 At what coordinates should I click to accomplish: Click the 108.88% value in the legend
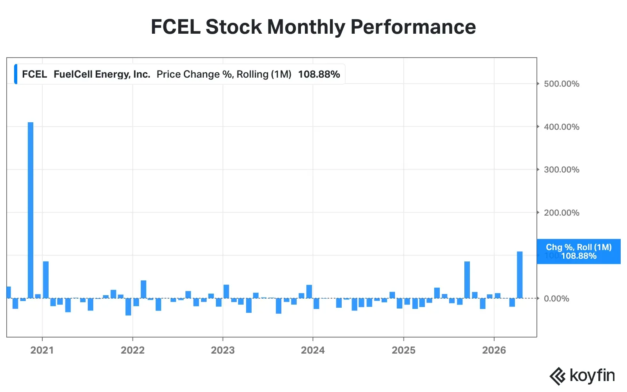319,74
